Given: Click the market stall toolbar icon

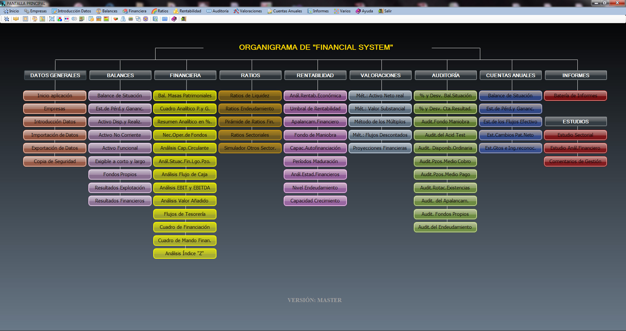Looking at the screenshot, I should (98, 19).
